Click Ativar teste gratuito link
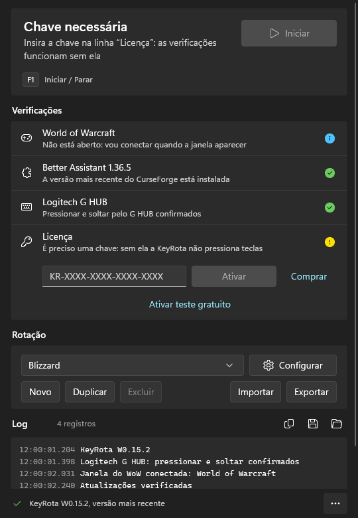This screenshot has width=358, height=518. (x=190, y=304)
